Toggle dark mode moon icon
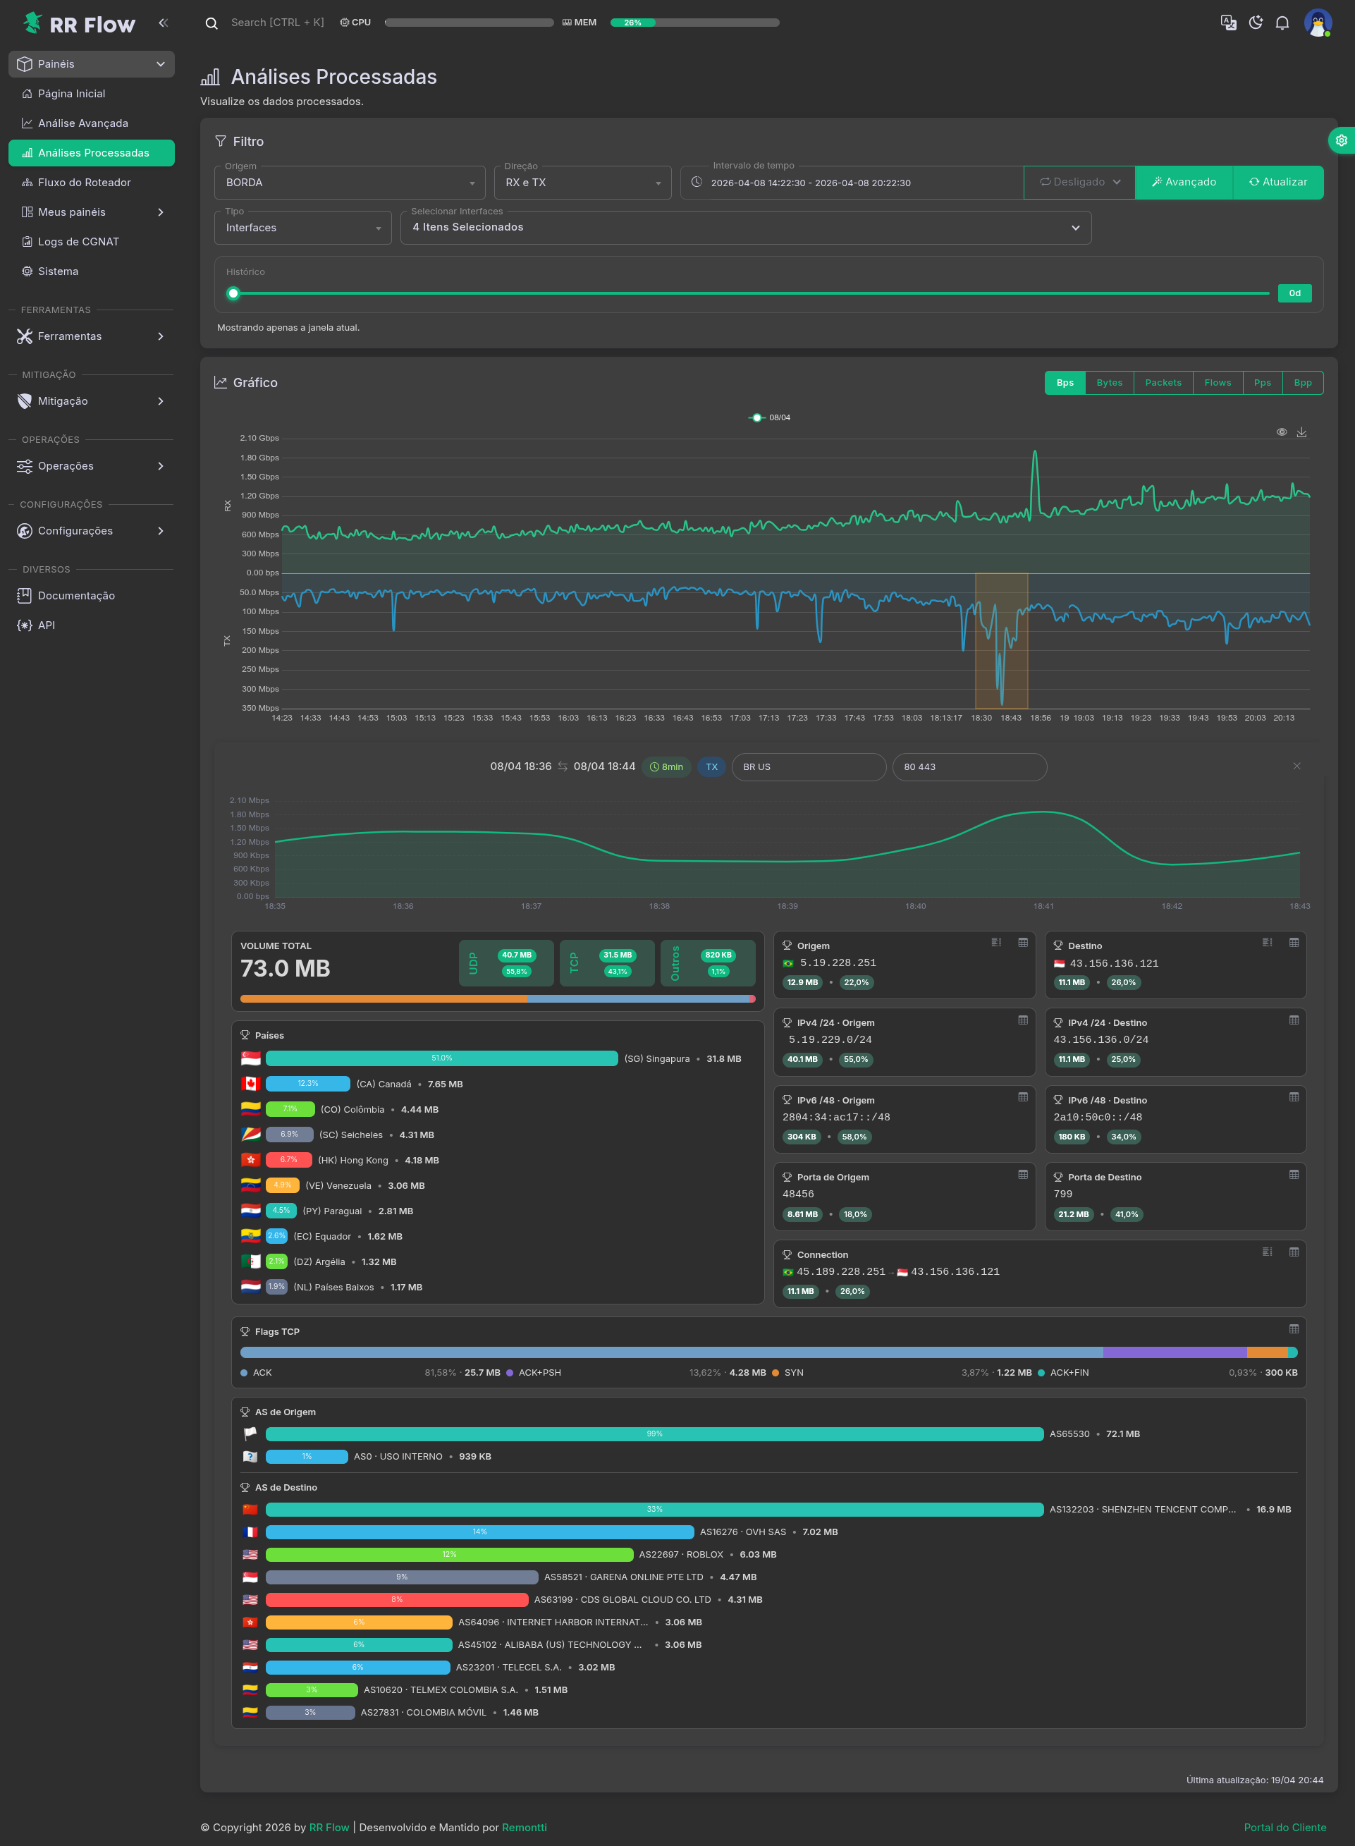 [1255, 23]
